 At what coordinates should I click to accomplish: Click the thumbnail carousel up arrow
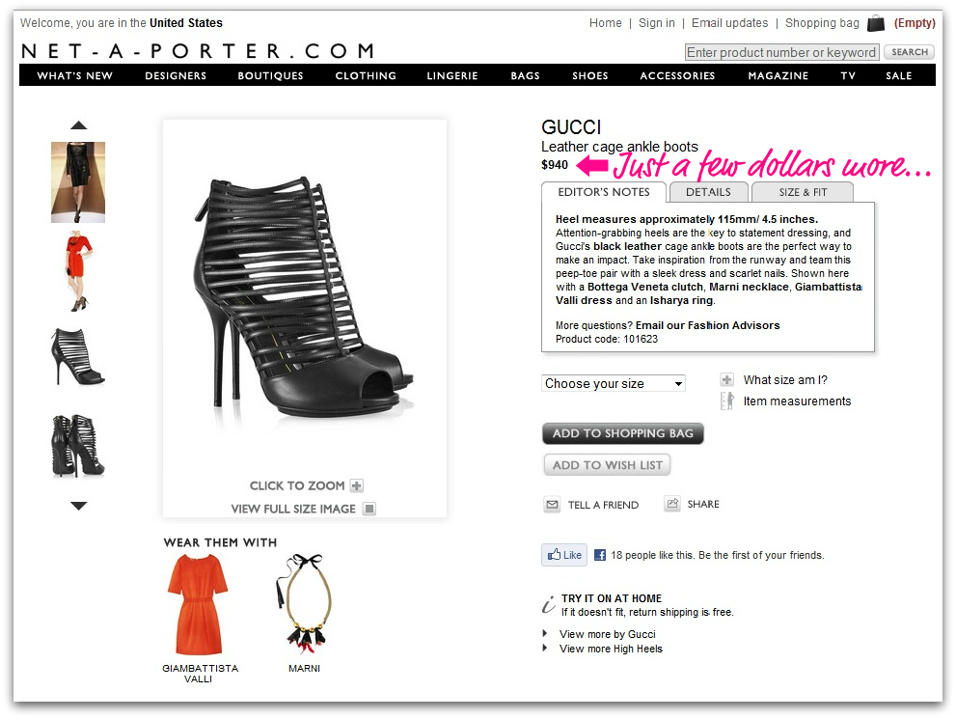(79, 125)
